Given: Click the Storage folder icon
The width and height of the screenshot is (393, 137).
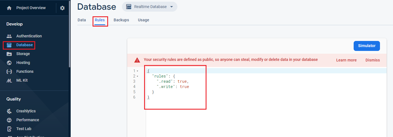Looking at the screenshot, I should tap(9, 54).
